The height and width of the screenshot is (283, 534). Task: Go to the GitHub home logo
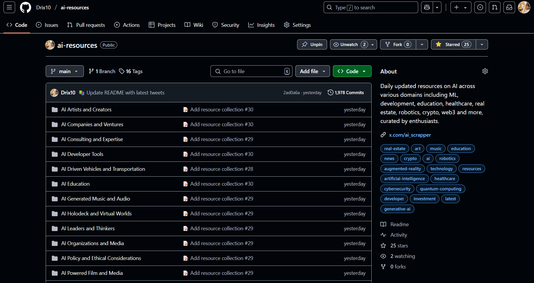tap(26, 7)
